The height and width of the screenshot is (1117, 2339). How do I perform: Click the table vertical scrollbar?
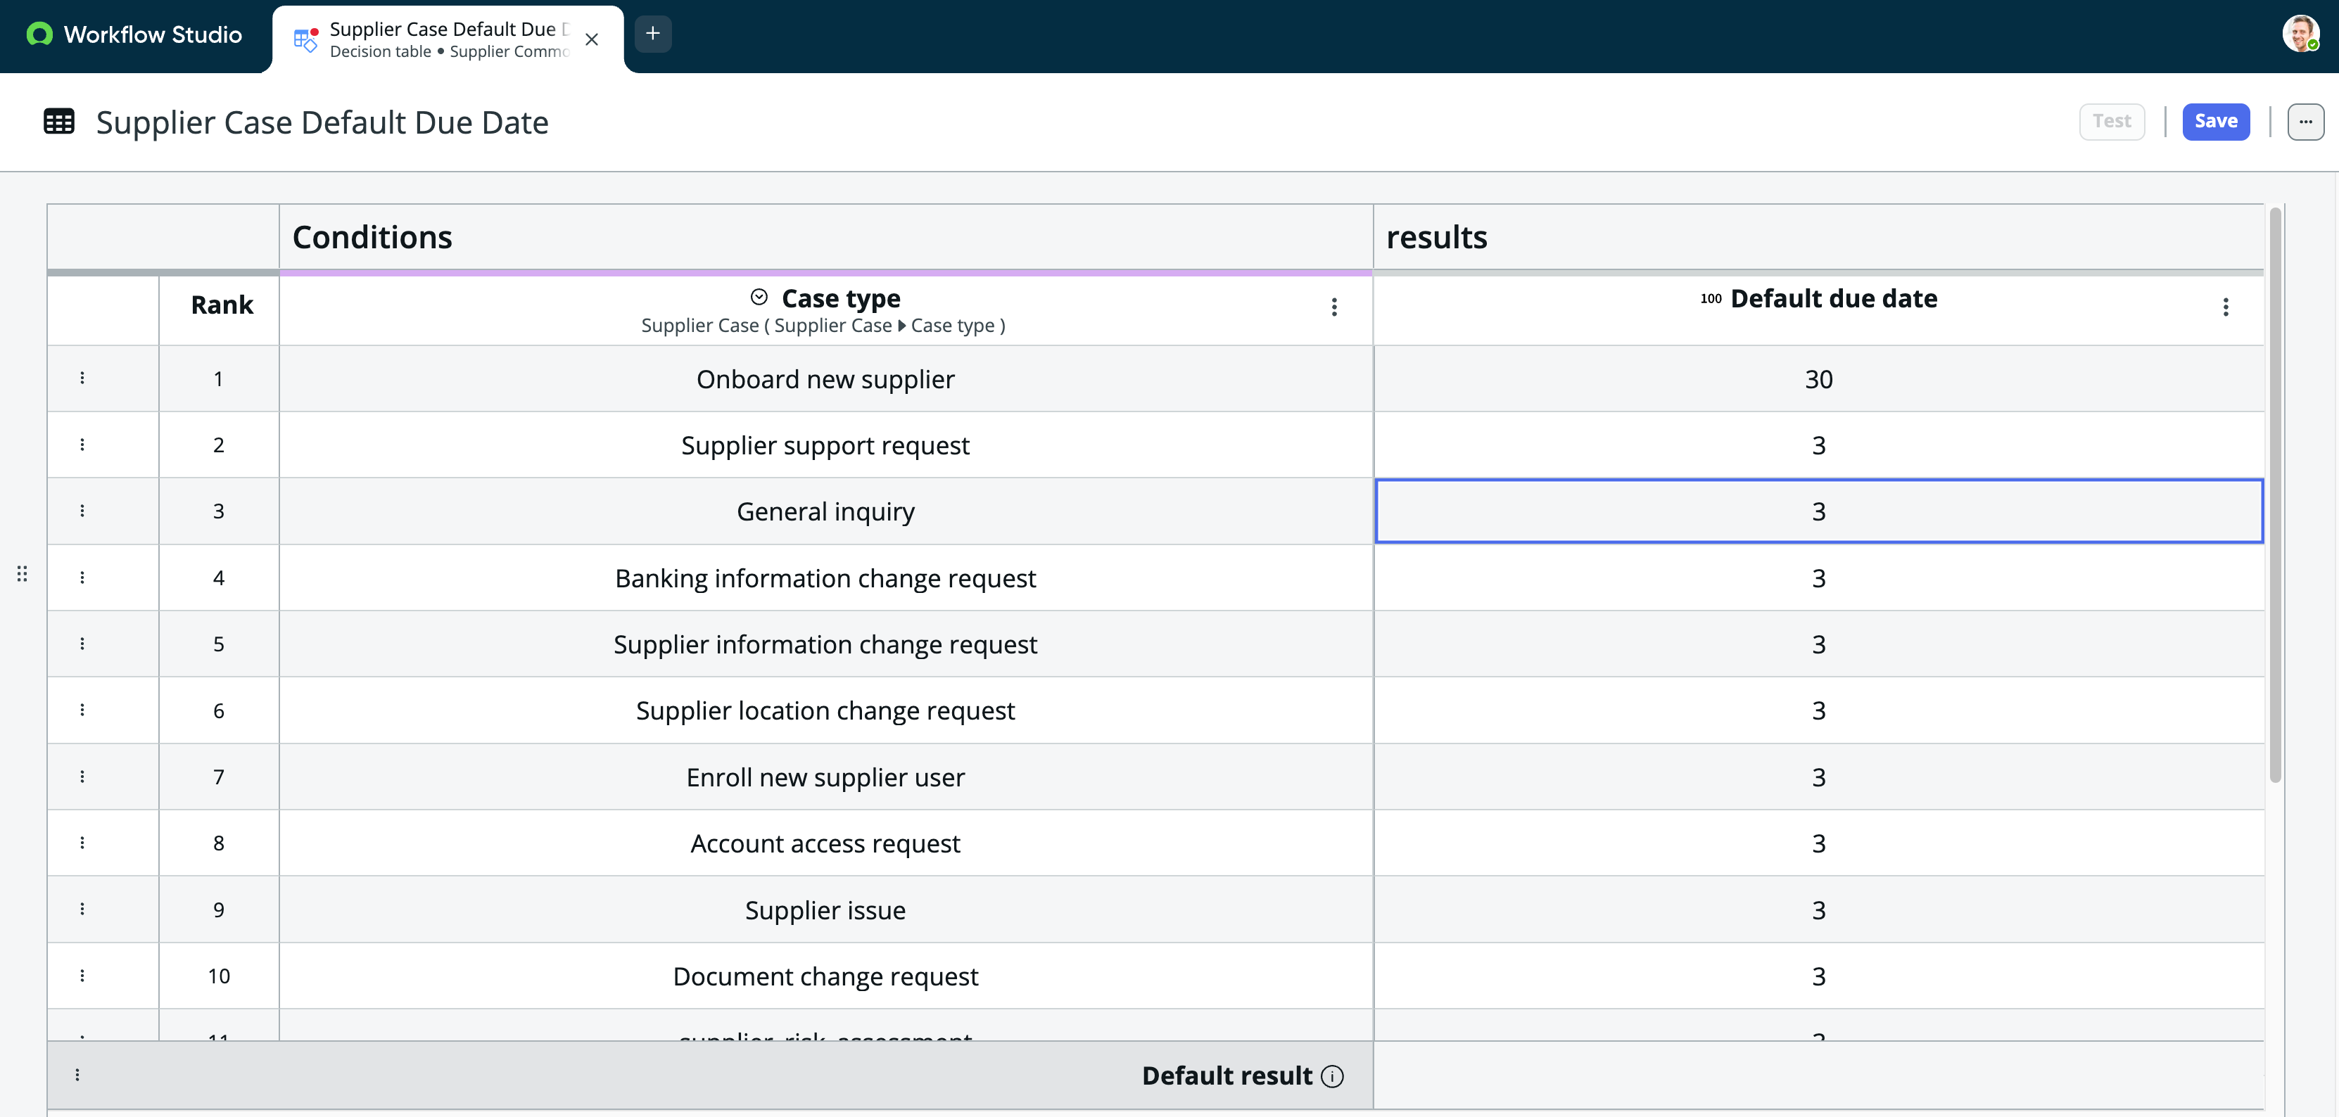[2274, 494]
